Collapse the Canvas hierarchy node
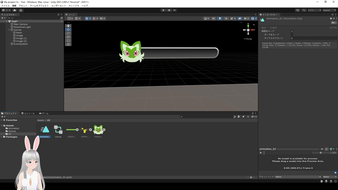The height and width of the screenshot is (190, 338). point(9,30)
